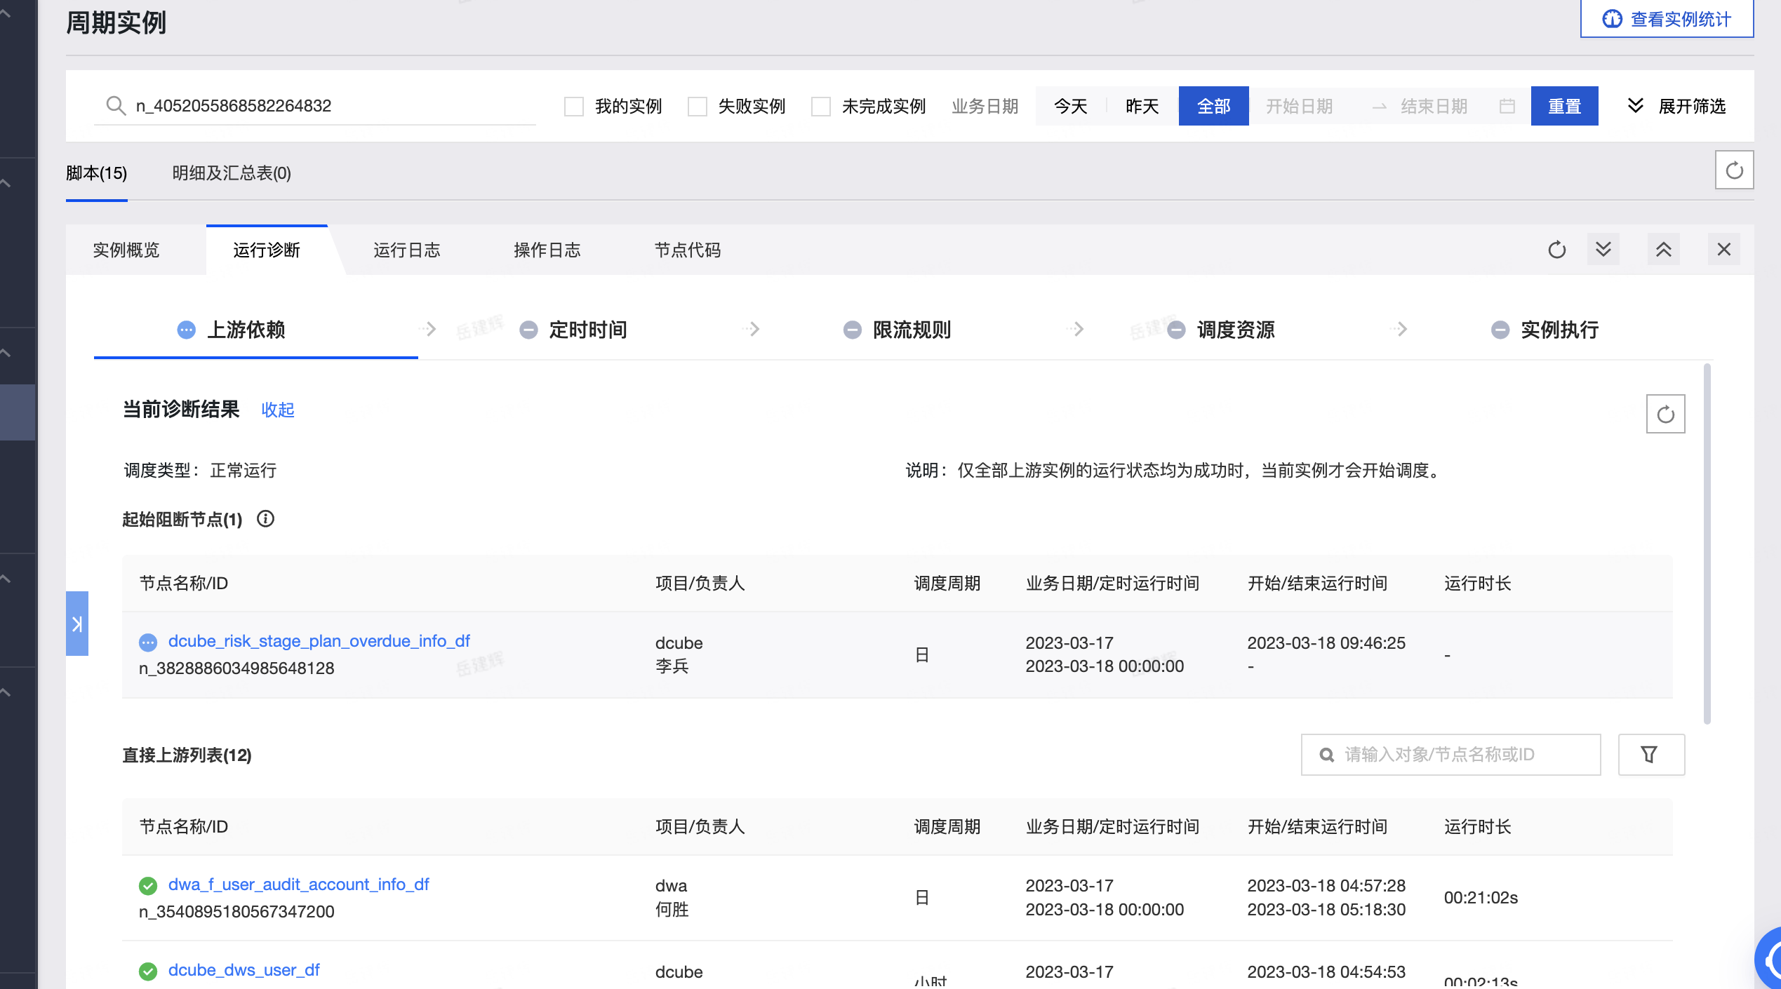Select 今天 business date filter
This screenshot has height=989, width=1781.
1071,106
